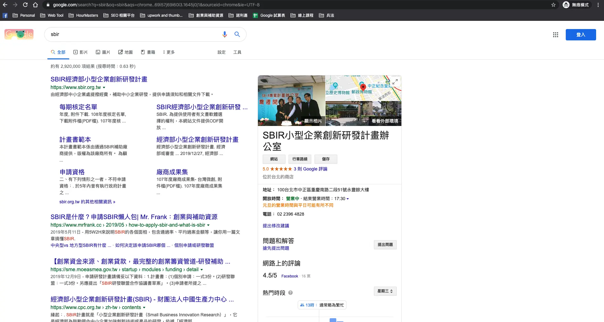This screenshot has width=604, height=322.
Task: Open the Google apps grid
Action: pos(555,35)
